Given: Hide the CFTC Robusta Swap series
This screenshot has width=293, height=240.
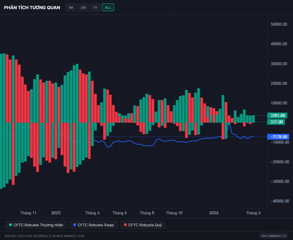Looking at the screenshot, I should click(x=93, y=225).
